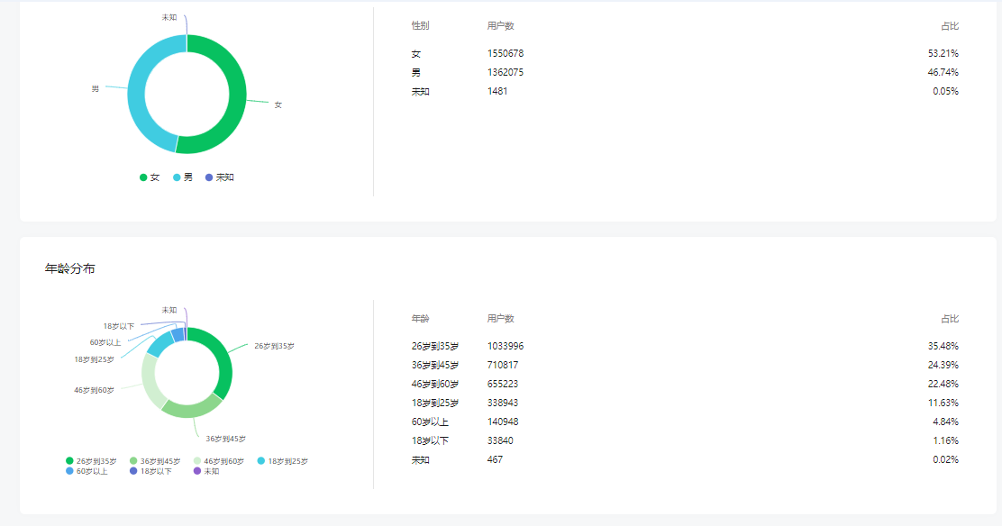The image size is (1002, 526).
Task: Click the green female segment of gender donut
Action: coord(236,95)
